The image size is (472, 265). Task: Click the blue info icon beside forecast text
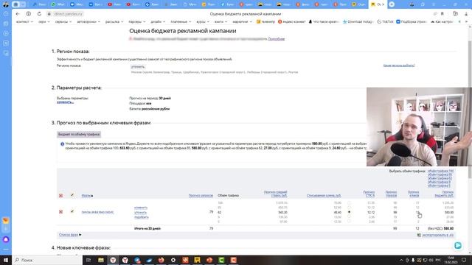pyautogui.click(x=62, y=144)
